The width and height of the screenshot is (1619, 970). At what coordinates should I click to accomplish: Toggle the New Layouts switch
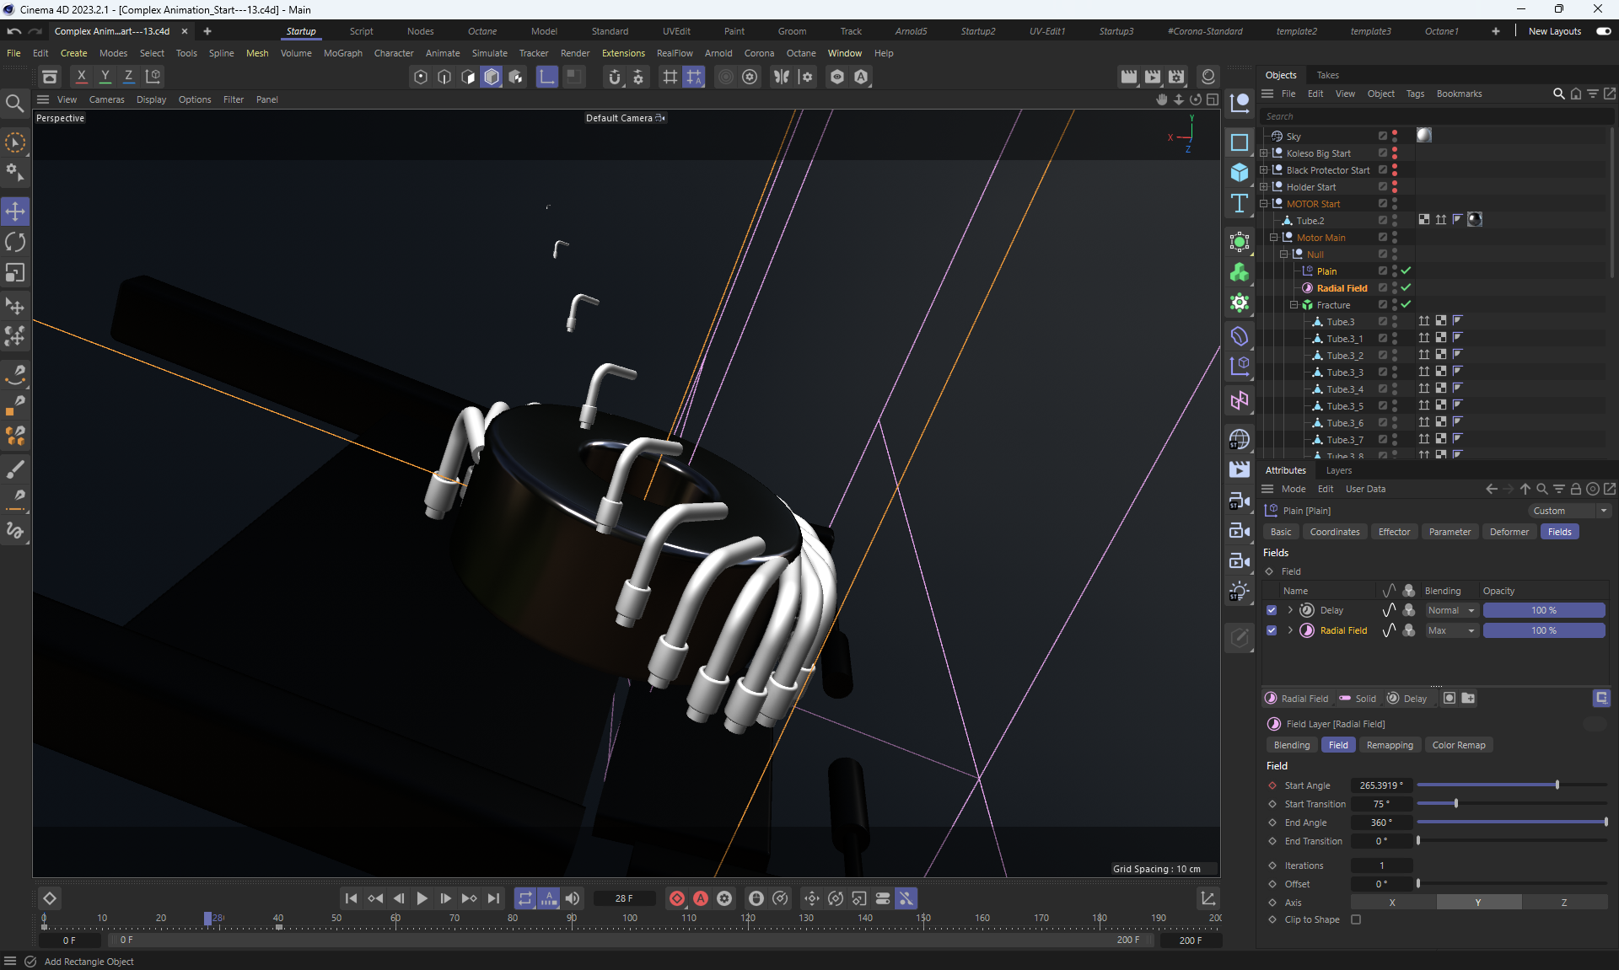point(1603,31)
